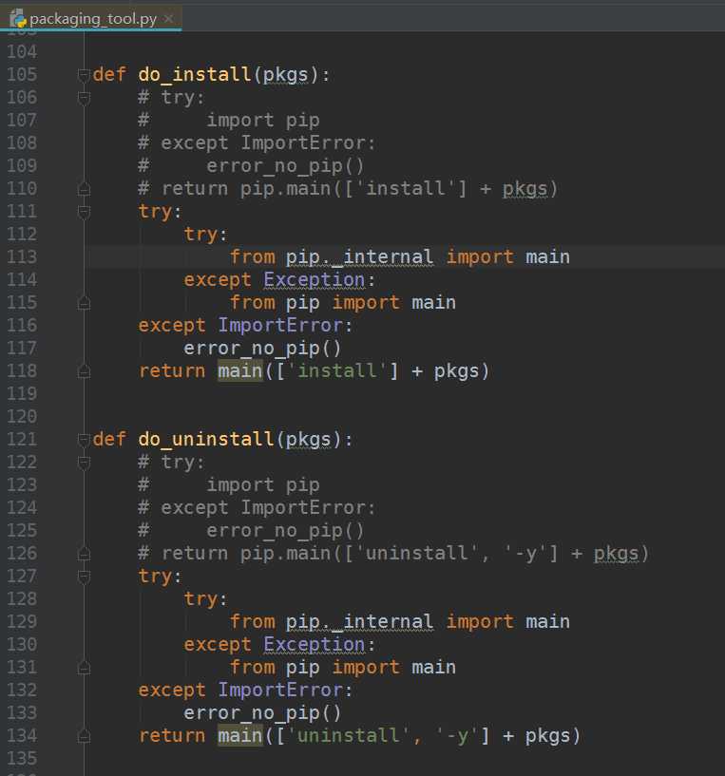Click the Exception class on line 114
This screenshot has width=725, height=776.
(x=314, y=279)
